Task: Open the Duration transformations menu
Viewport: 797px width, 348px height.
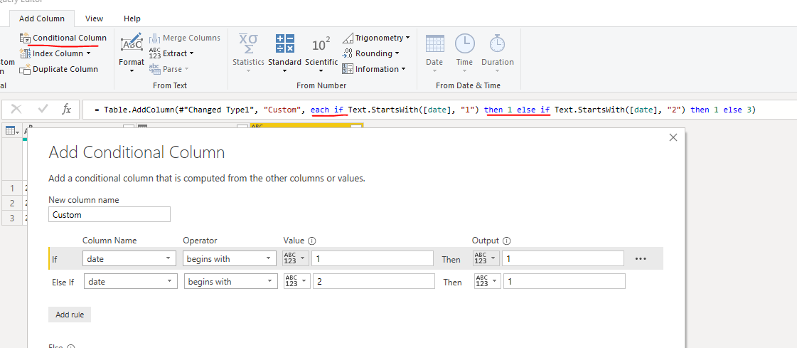Action: (x=498, y=52)
